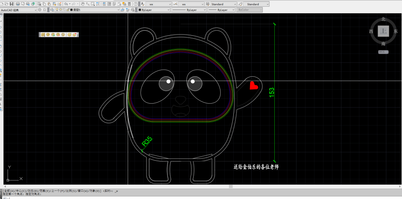The width and height of the screenshot is (402, 199).
Task: Toggle the layer on/off light bulb
Action: (57, 10)
